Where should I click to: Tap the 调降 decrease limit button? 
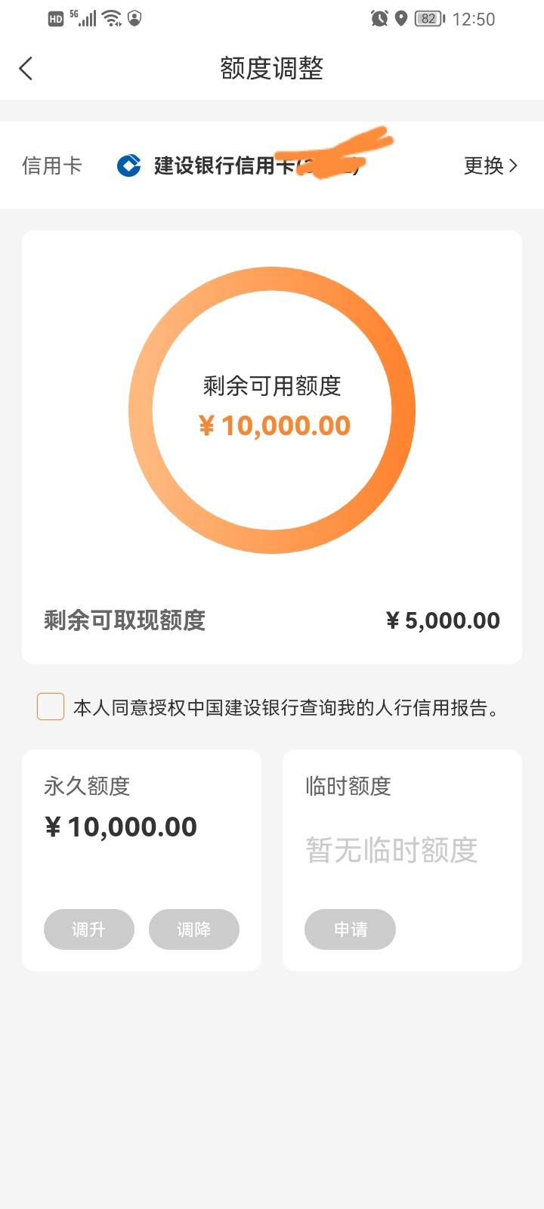(194, 929)
